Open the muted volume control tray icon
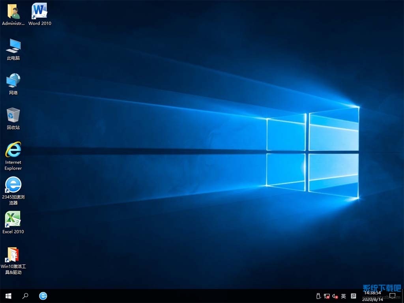The image size is (404, 303). tap(335, 296)
